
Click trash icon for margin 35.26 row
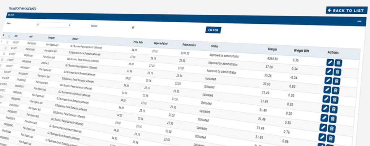tap(336, 81)
